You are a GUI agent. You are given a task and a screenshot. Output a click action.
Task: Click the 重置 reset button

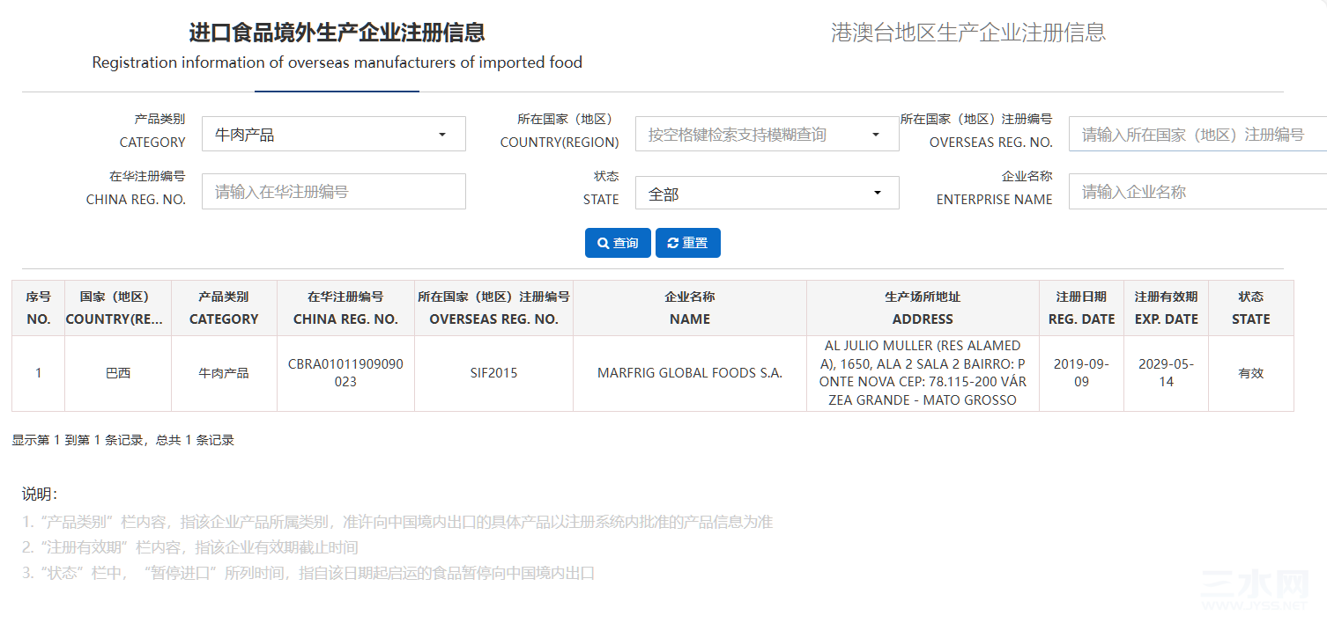(x=688, y=243)
